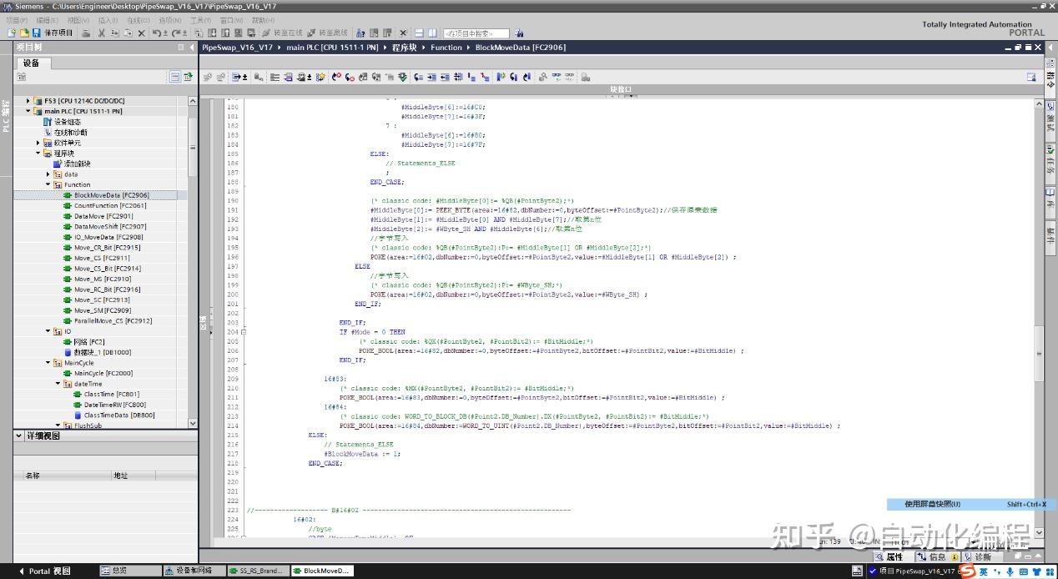The image size is (1058, 579).
Task: Click the Cut scissors icon
Action: click(101, 33)
